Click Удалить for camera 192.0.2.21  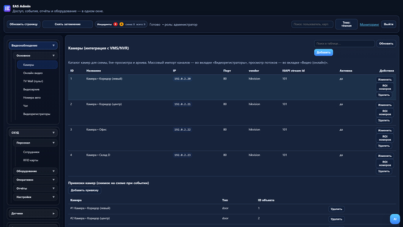pos(384,120)
